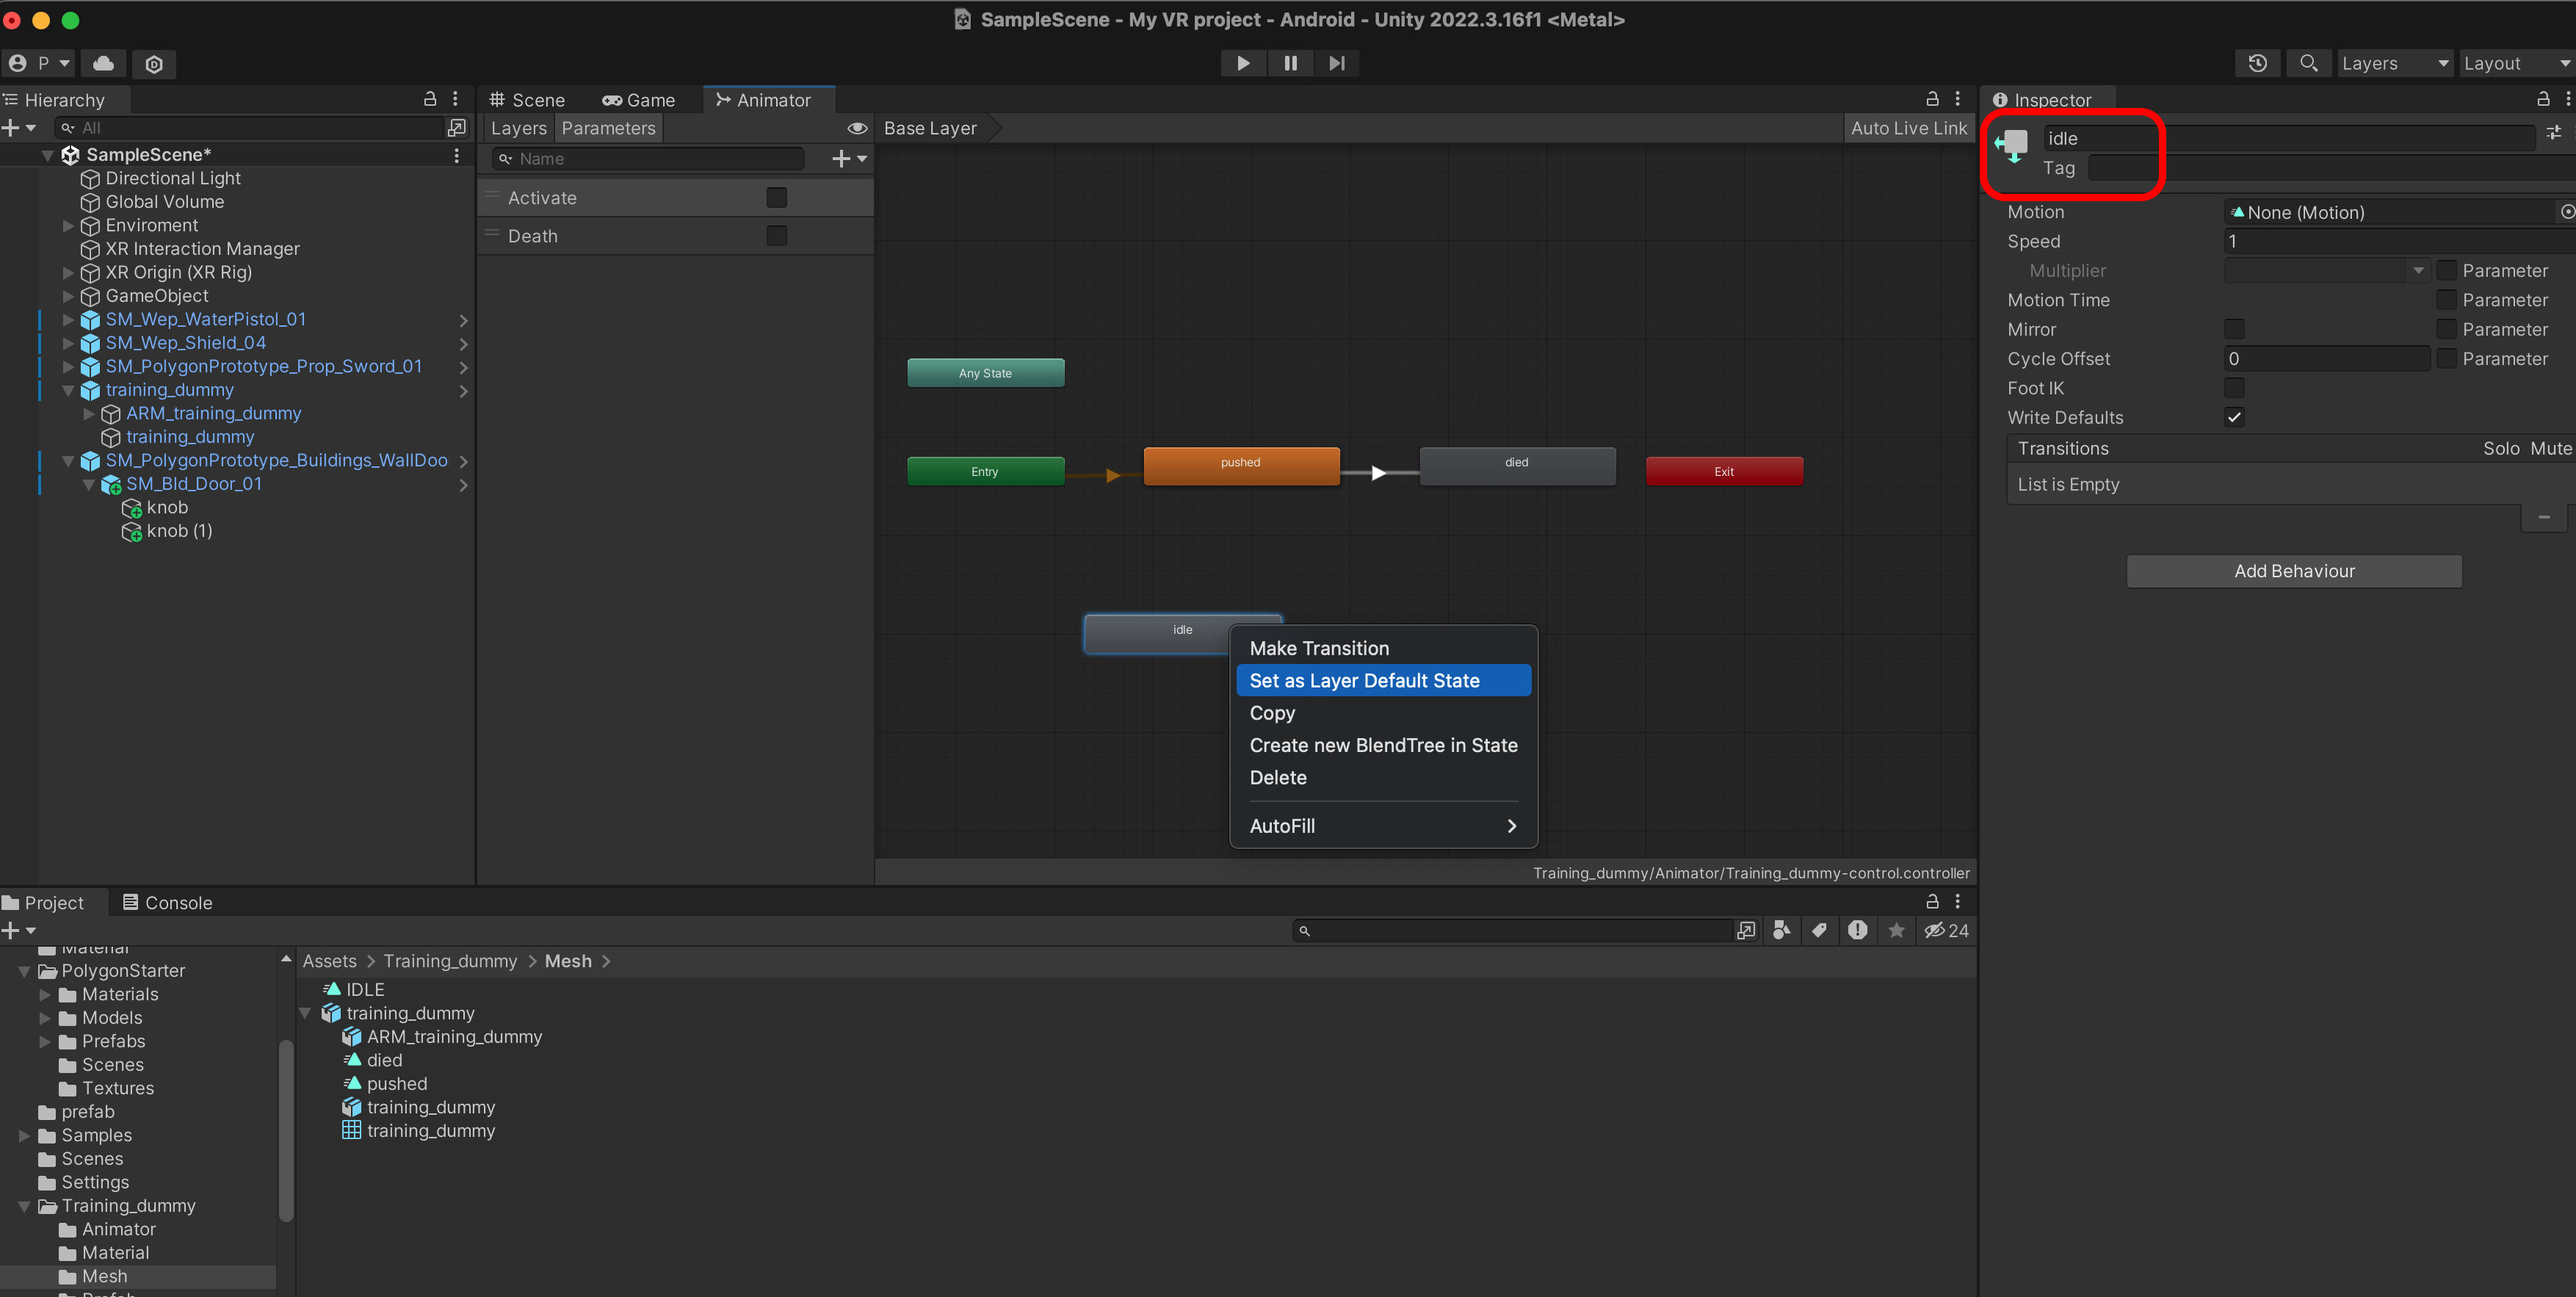
Task: Uncheck Write Defaults checkbox
Action: pyautogui.click(x=2234, y=417)
